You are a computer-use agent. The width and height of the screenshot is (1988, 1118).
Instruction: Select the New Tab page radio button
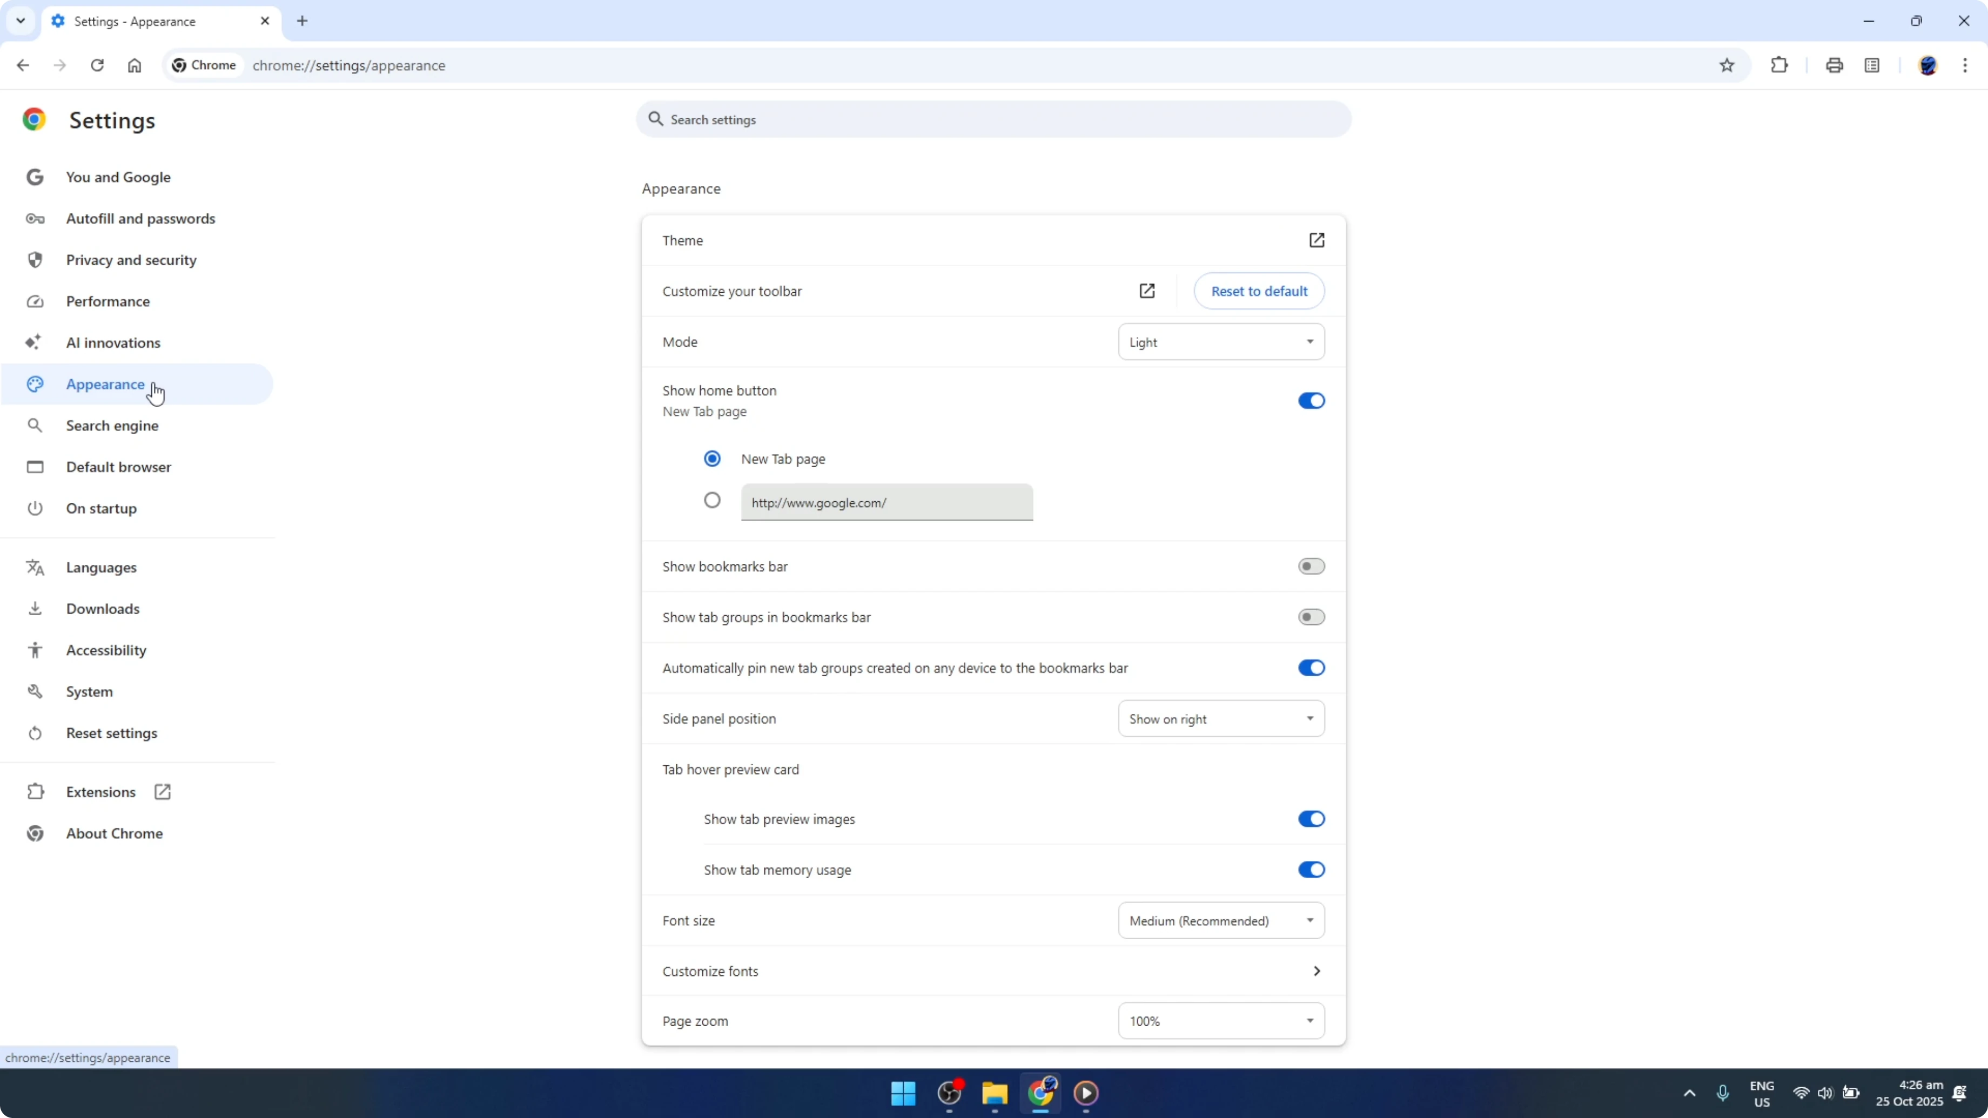point(711,459)
